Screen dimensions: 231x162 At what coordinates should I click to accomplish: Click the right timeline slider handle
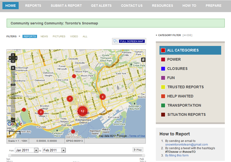(x=143, y=155)
